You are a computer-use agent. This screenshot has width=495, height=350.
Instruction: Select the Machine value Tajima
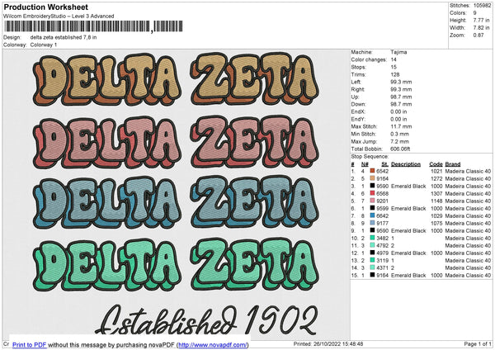pyautogui.click(x=398, y=52)
